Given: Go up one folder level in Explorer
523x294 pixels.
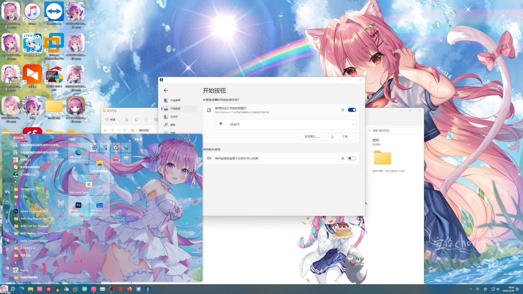Looking at the screenshot, I should click(x=125, y=130).
